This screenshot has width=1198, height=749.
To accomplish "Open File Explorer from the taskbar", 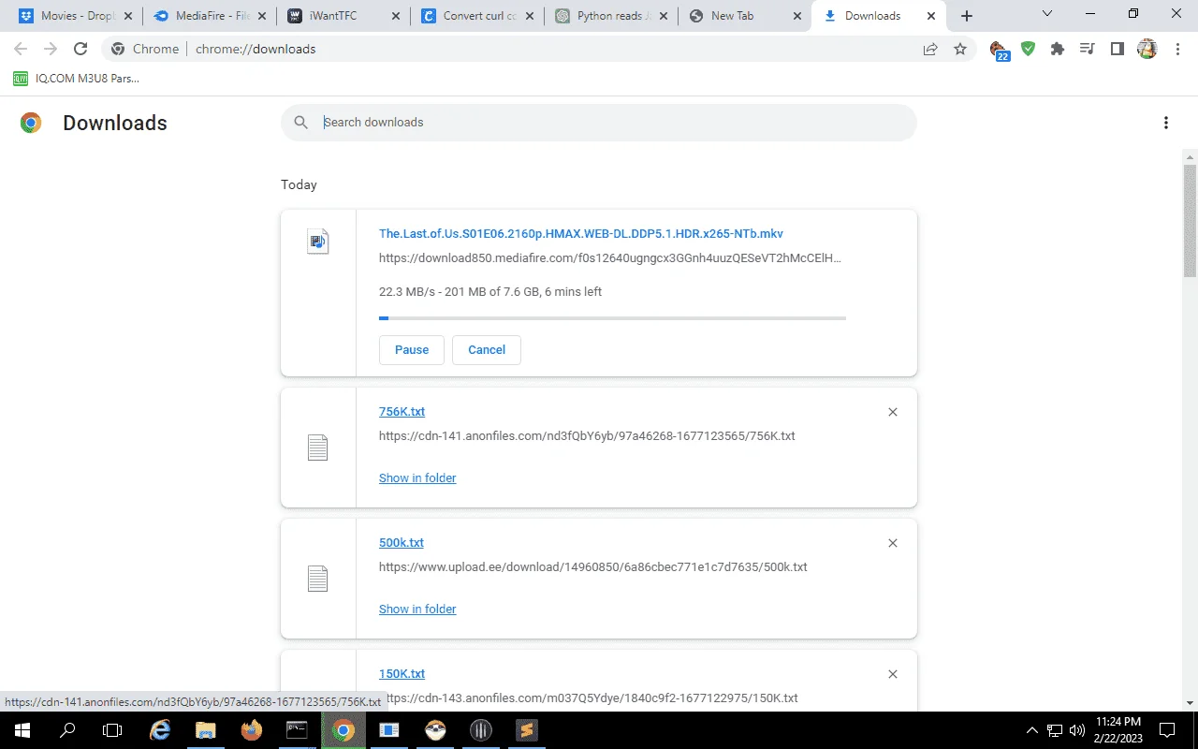I will click(206, 730).
